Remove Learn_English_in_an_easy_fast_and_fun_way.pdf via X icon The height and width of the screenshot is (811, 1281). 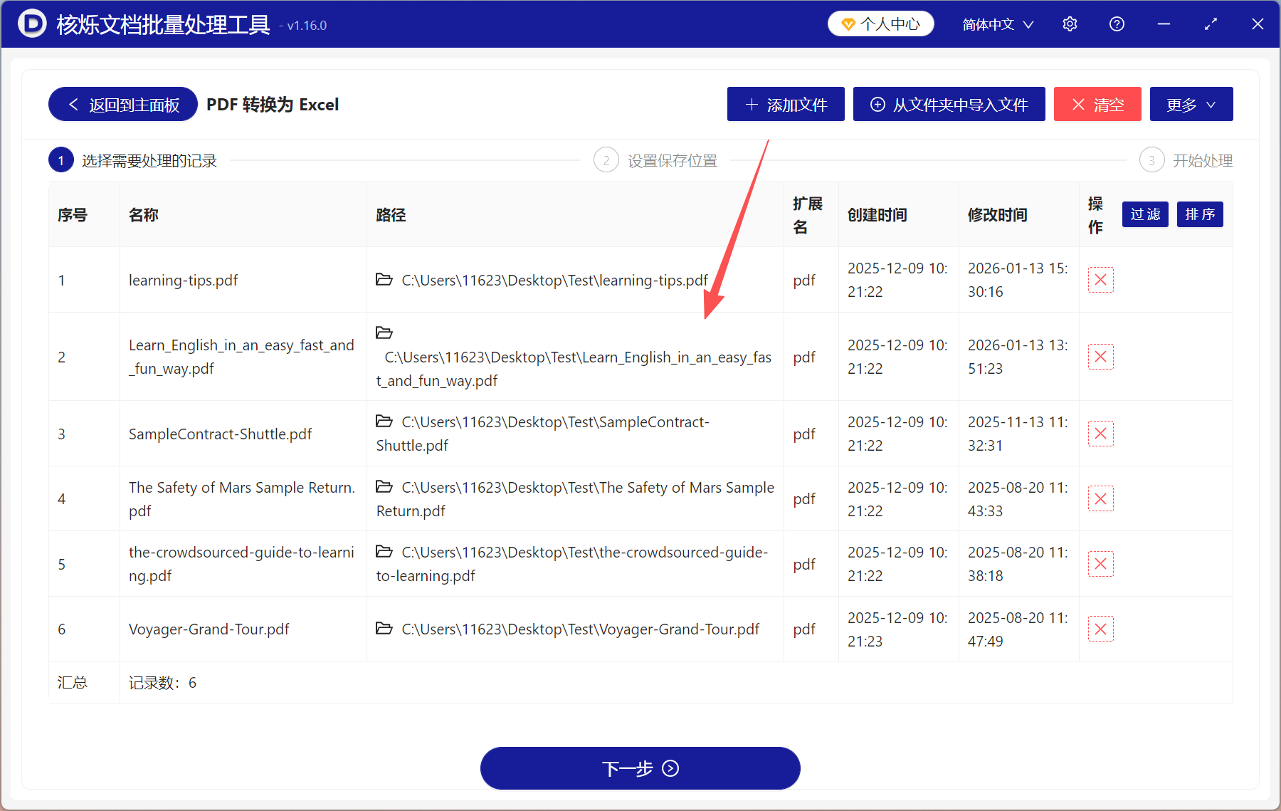pos(1100,356)
